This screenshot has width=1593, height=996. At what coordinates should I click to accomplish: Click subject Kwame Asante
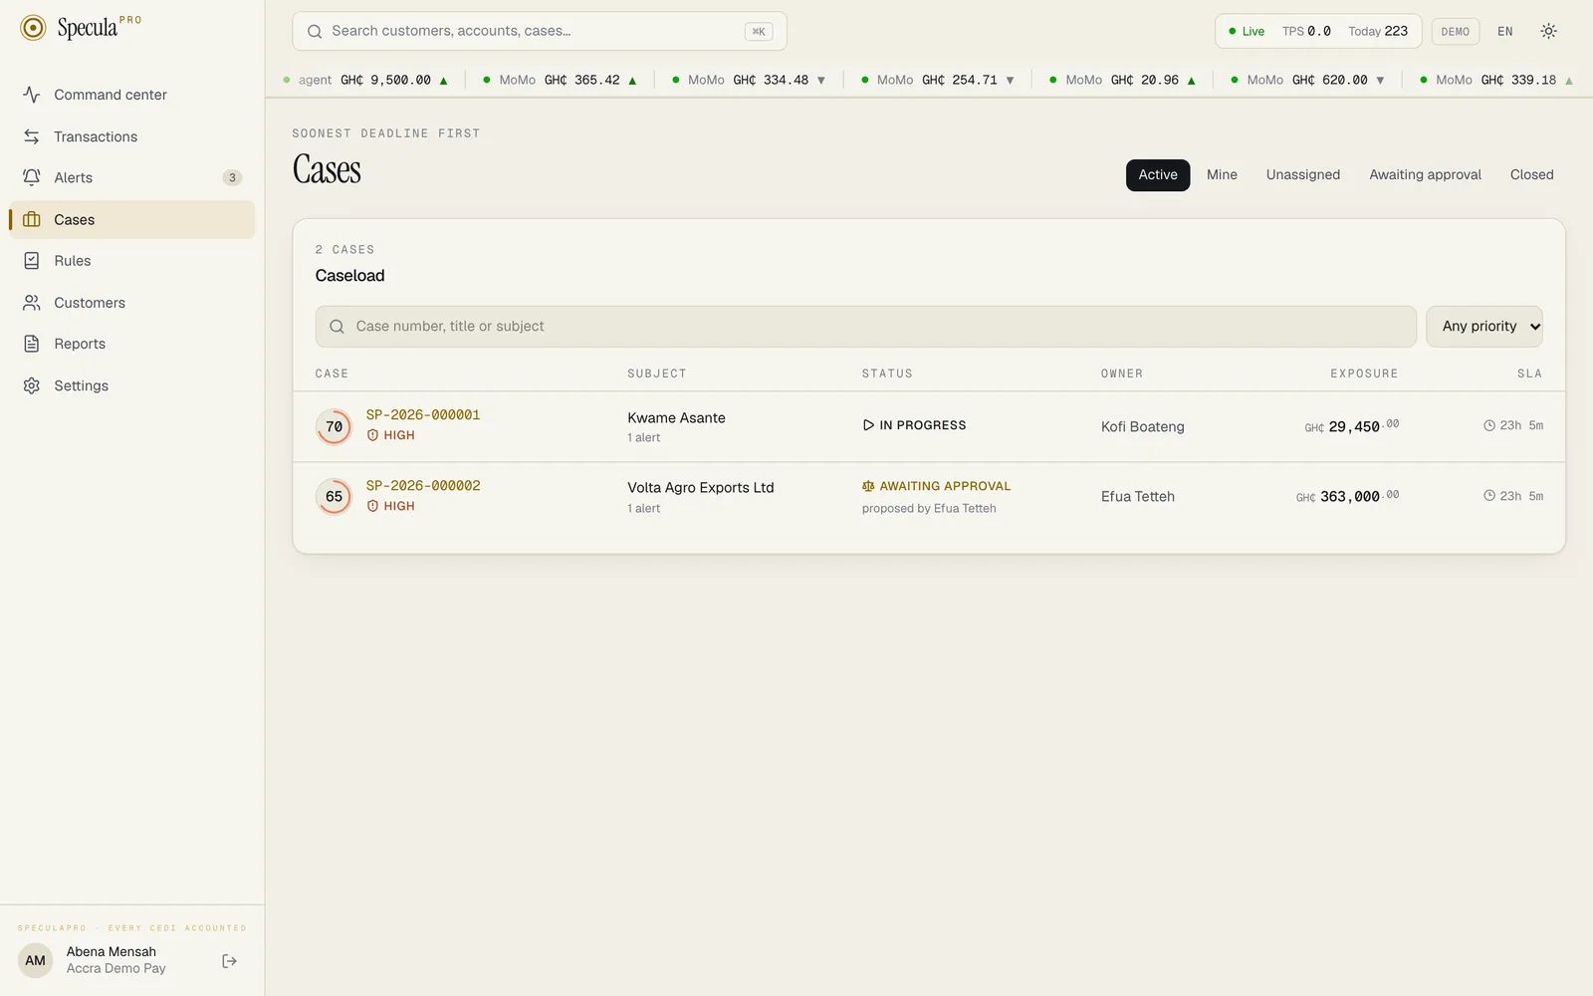pyautogui.click(x=676, y=418)
